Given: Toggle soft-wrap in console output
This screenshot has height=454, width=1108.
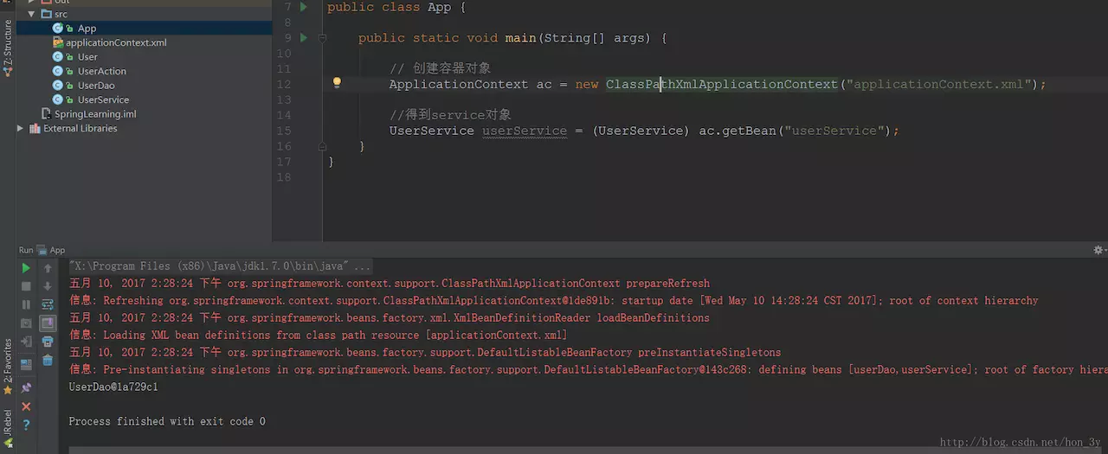Looking at the screenshot, I should pos(48,304).
